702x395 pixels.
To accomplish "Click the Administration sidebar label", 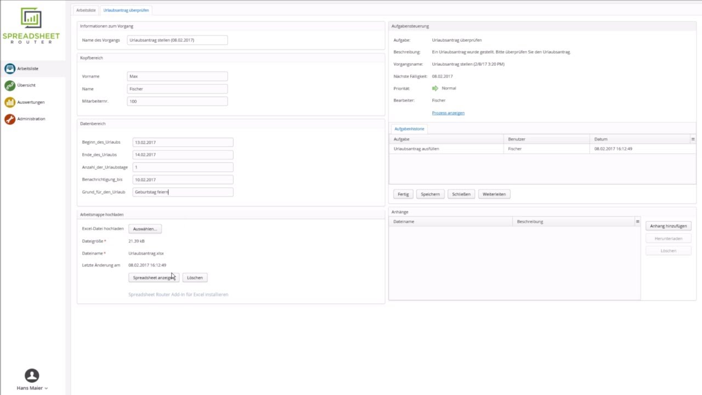I will point(31,119).
